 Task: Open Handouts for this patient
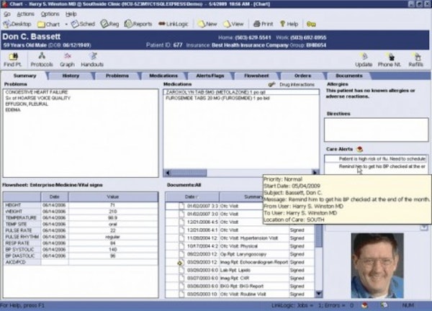(92, 60)
